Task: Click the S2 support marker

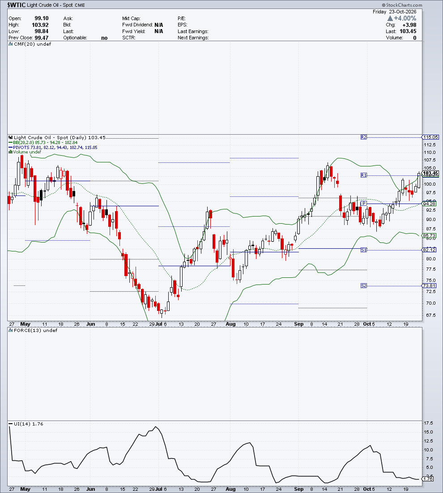Action: (364, 286)
